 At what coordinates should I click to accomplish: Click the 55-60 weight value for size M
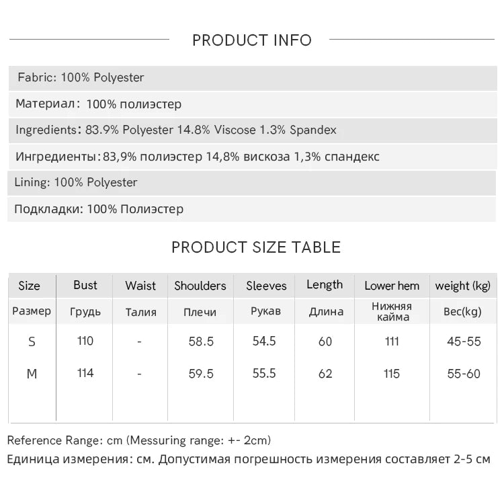click(x=464, y=374)
